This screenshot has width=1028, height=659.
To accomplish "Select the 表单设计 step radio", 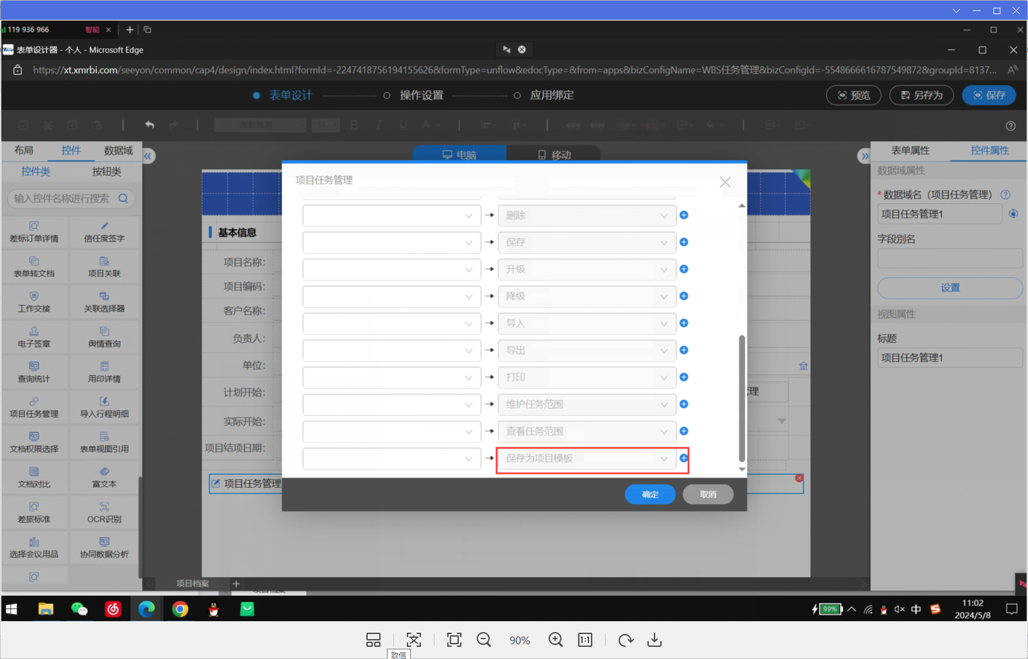I will click(257, 96).
